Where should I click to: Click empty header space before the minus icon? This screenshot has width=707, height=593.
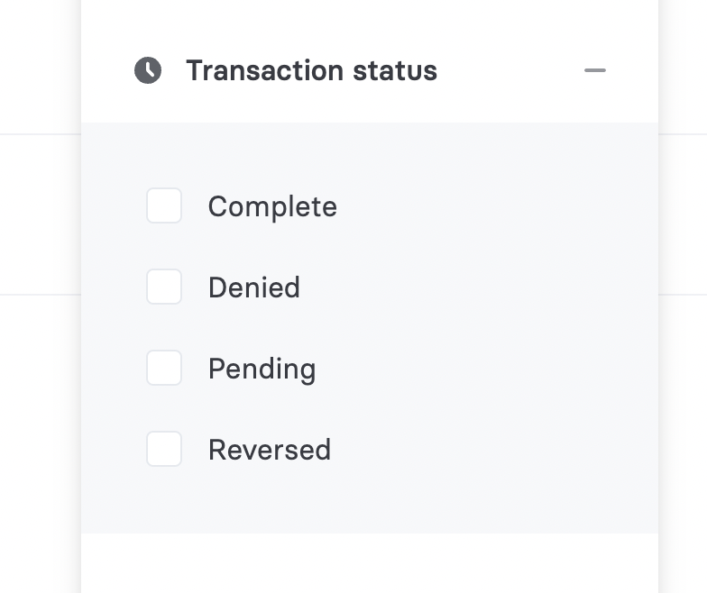tap(510, 70)
